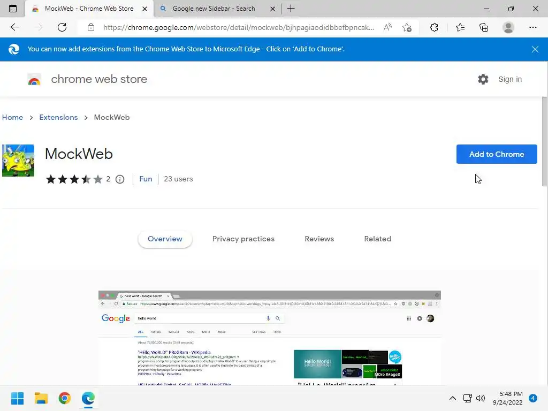548x411 pixels.
Task: Click the "23 users" text
Action: click(x=178, y=179)
